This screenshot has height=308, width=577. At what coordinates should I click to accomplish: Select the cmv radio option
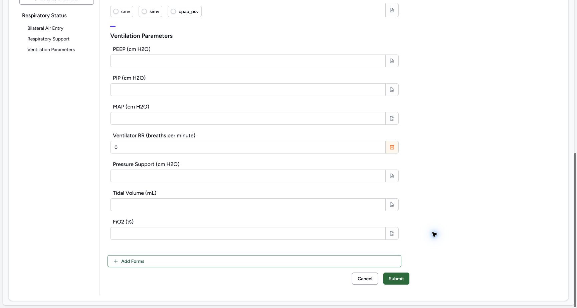coord(116,11)
